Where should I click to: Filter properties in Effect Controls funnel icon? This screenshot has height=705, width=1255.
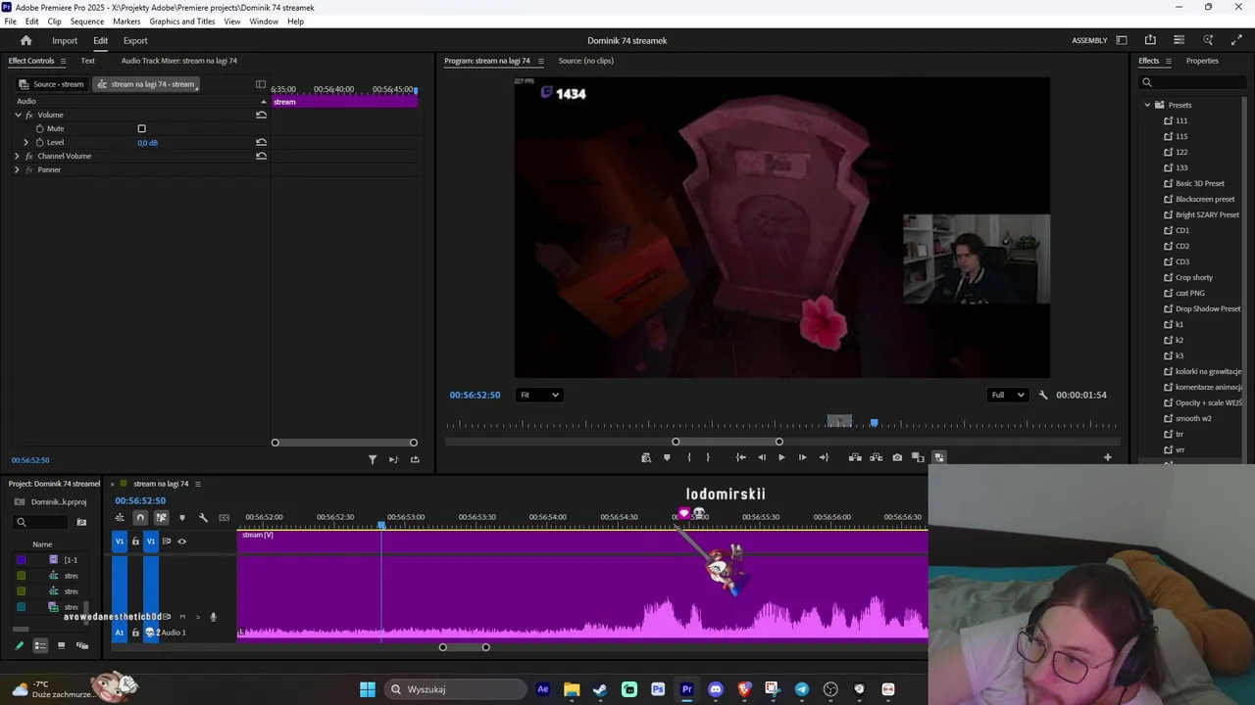(x=373, y=459)
